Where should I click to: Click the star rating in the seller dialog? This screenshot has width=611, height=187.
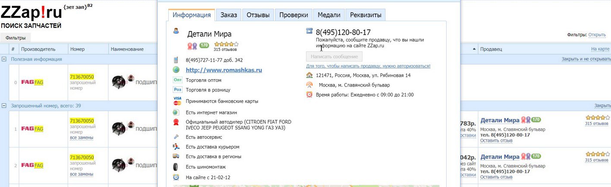tap(226, 44)
